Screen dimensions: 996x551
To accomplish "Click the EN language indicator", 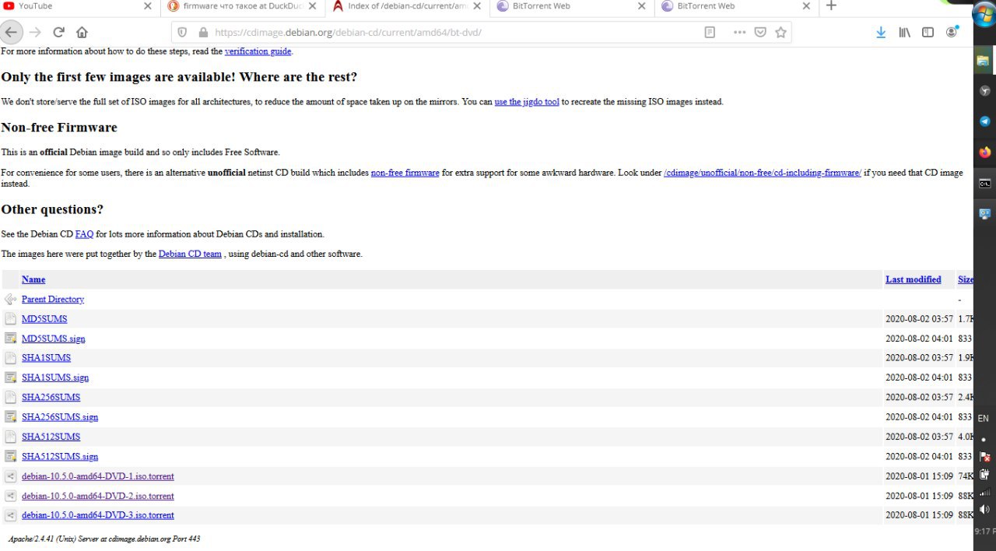I will [983, 419].
